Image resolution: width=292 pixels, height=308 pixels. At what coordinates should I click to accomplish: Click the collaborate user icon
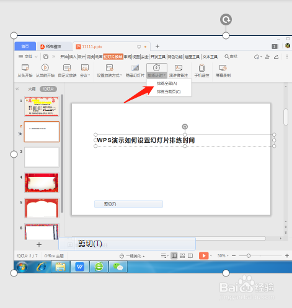267,57
